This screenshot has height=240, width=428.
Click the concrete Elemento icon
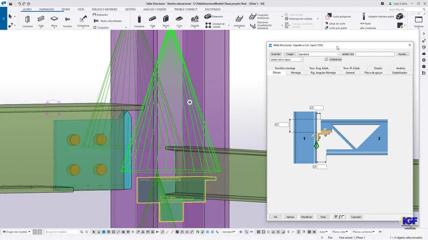208,16
